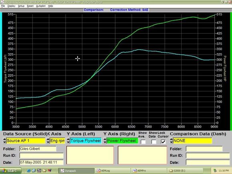Open the Autoplot menu
The image size is (232, 174).
41,6
